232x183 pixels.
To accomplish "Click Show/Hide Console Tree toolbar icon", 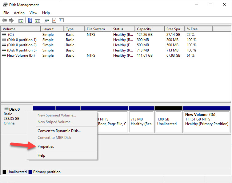I will (21, 21).
